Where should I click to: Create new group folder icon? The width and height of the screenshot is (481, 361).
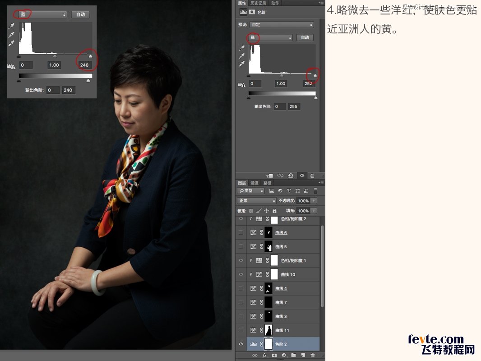point(294,355)
